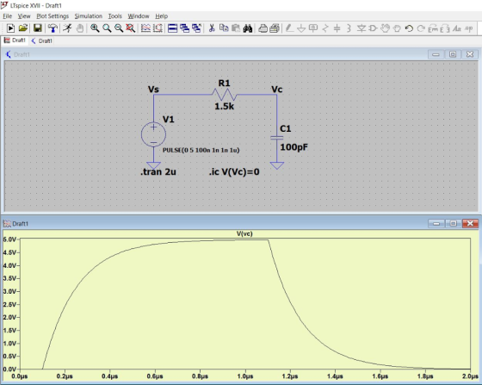Viewport: 482px width, 385px height.
Task: Click the Rotate component icon
Action: (x=433, y=28)
